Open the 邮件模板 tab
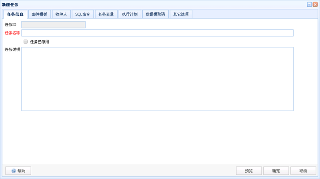The image size is (320, 179). (40, 14)
